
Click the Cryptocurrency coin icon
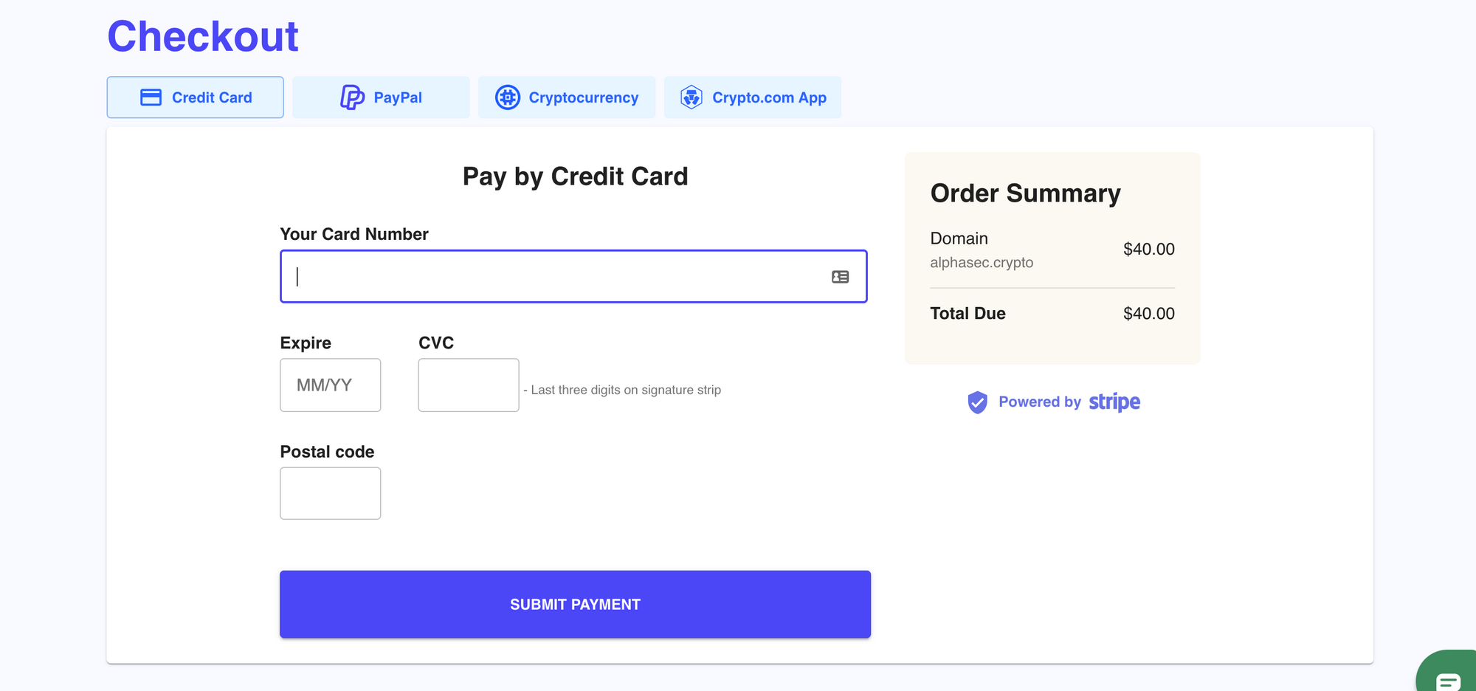(507, 97)
